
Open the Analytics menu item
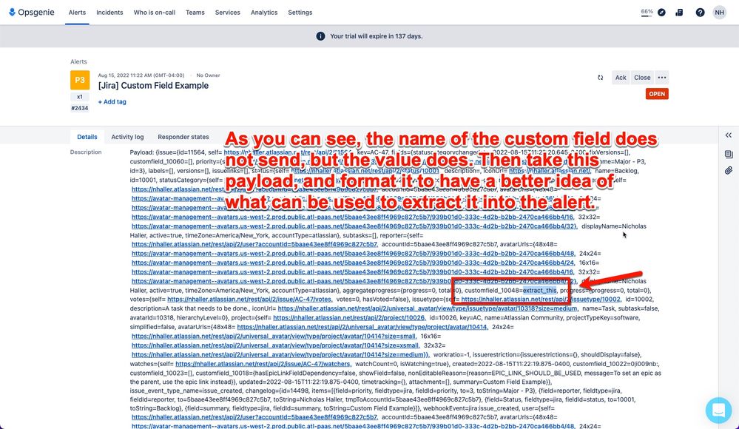pos(264,13)
